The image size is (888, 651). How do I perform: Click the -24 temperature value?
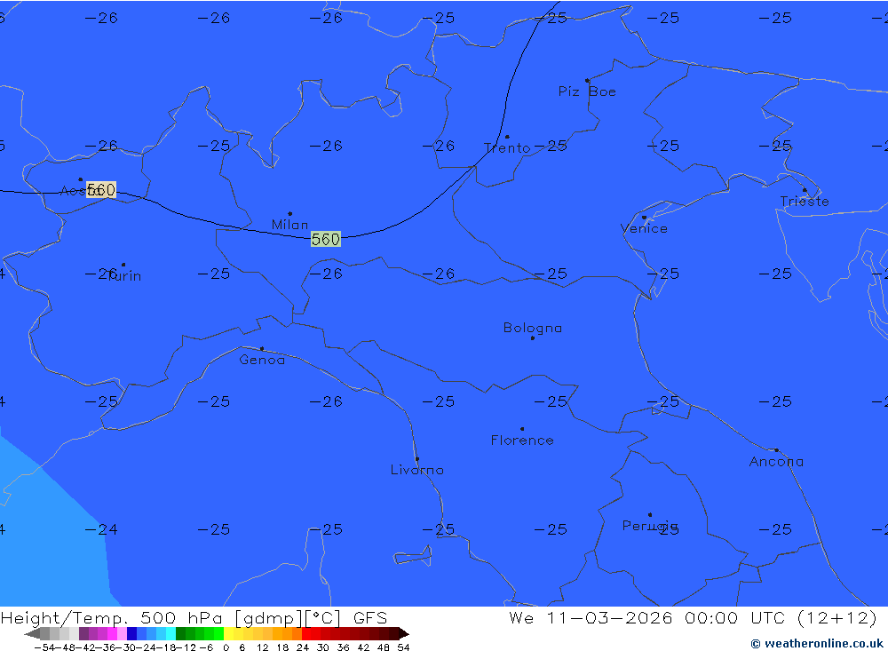101,529
